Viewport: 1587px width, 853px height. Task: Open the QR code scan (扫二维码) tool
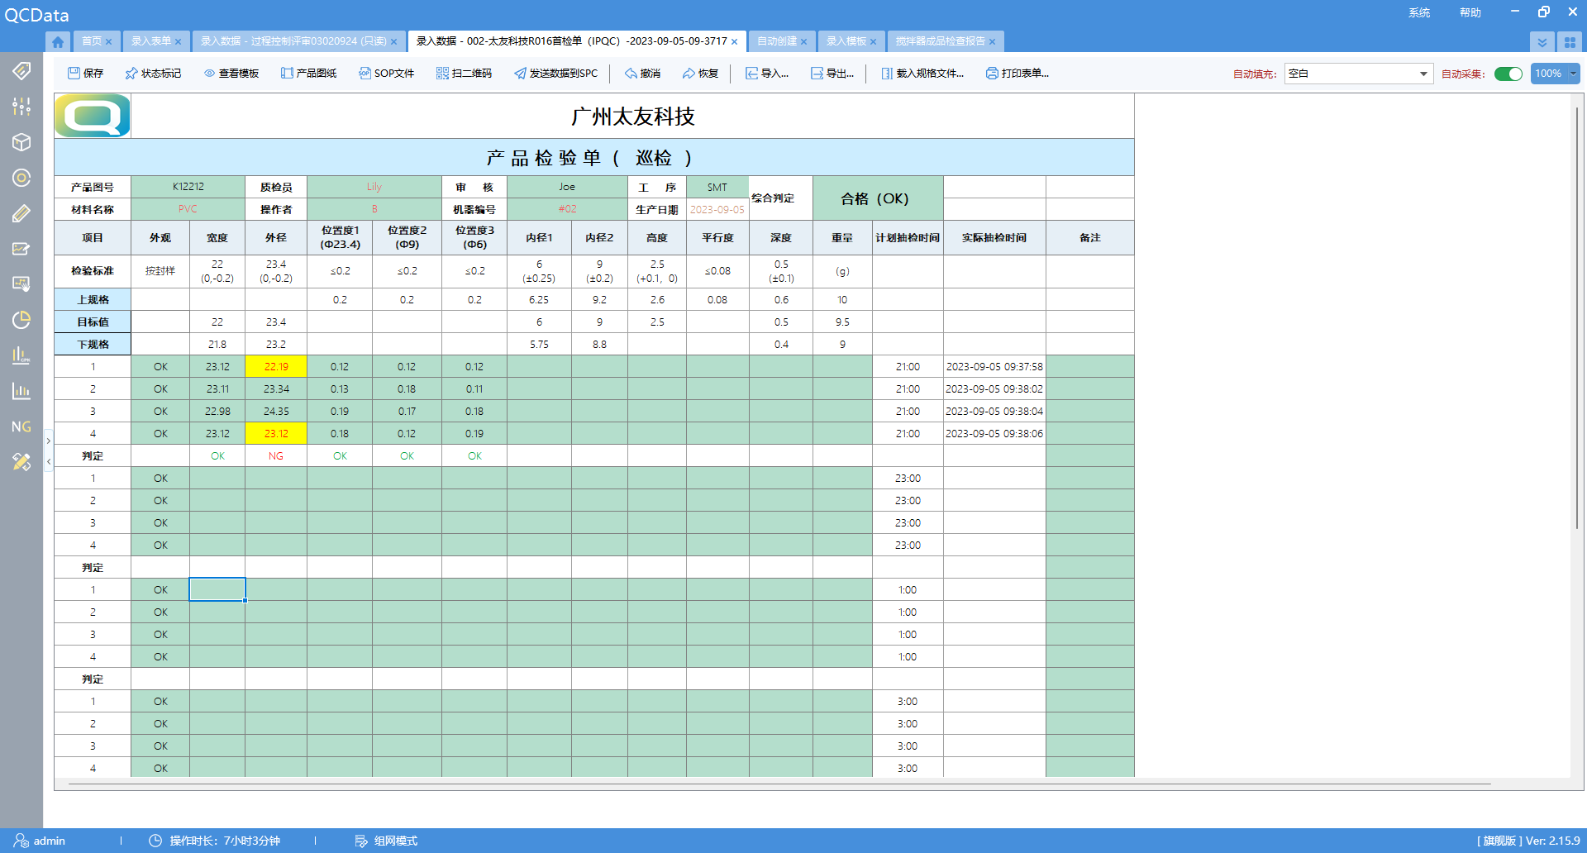[x=464, y=74]
